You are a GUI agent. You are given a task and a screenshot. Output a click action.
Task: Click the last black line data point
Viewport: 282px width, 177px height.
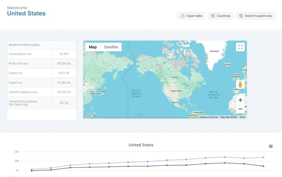pyautogui.click(x=263, y=166)
